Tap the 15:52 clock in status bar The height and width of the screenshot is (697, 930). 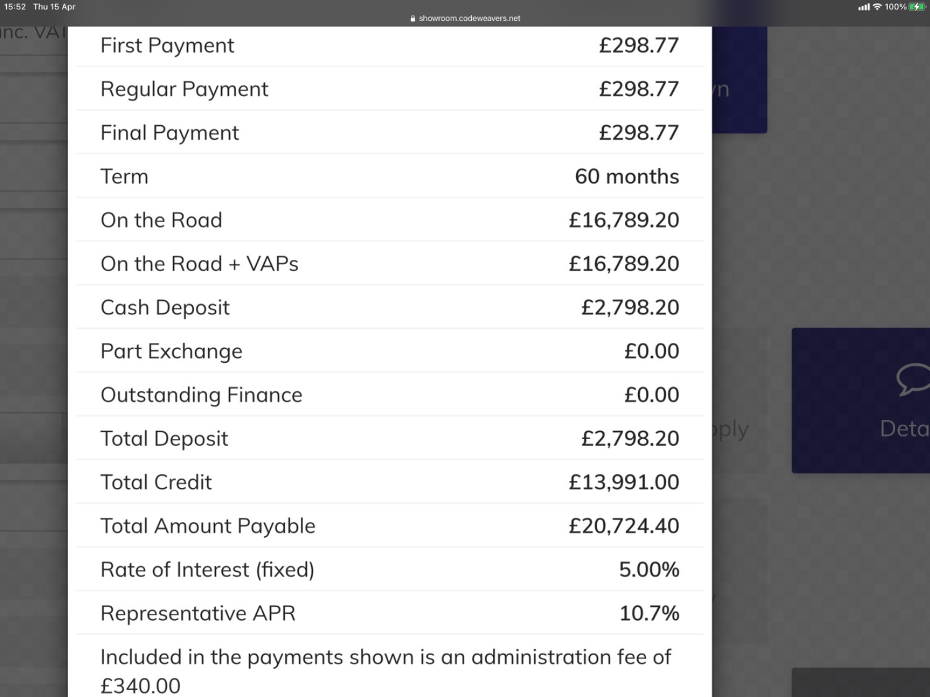click(15, 7)
